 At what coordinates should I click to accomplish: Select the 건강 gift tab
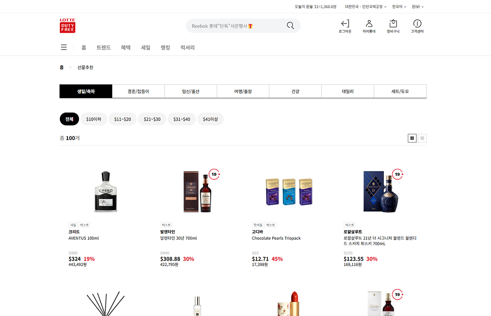coord(295,91)
